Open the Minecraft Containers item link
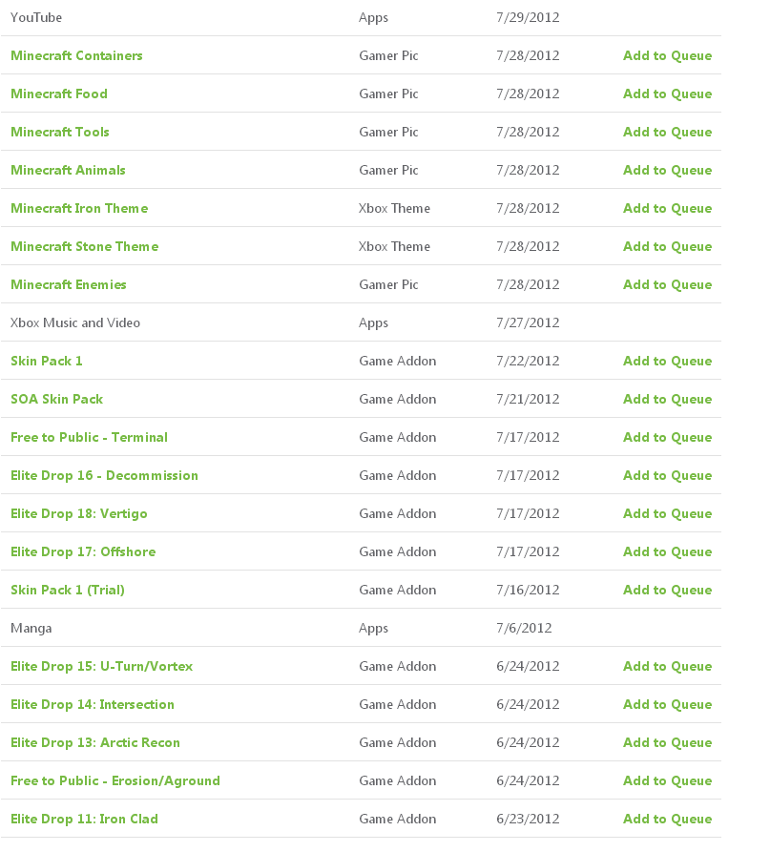Image resolution: width=770 pixels, height=852 pixels. click(x=76, y=55)
